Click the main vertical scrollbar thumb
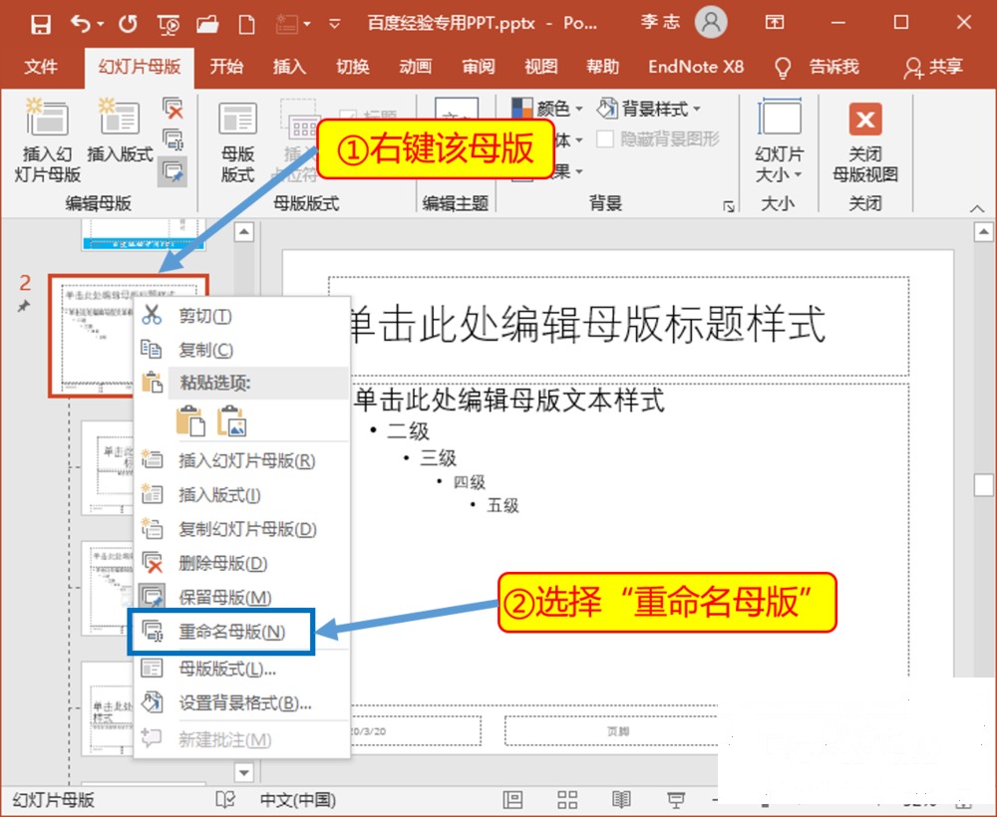This screenshot has width=997, height=817. tap(984, 485)
